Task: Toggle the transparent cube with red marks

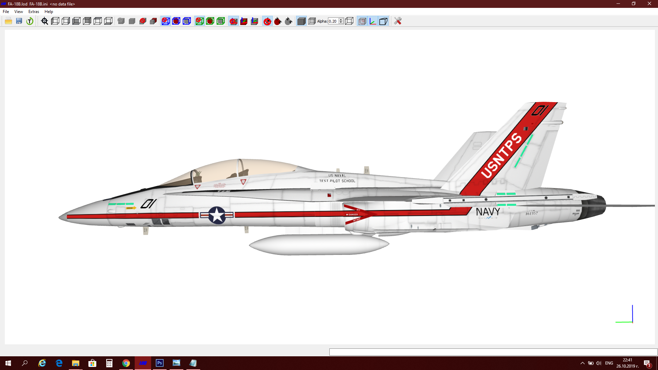Action: 362,21
